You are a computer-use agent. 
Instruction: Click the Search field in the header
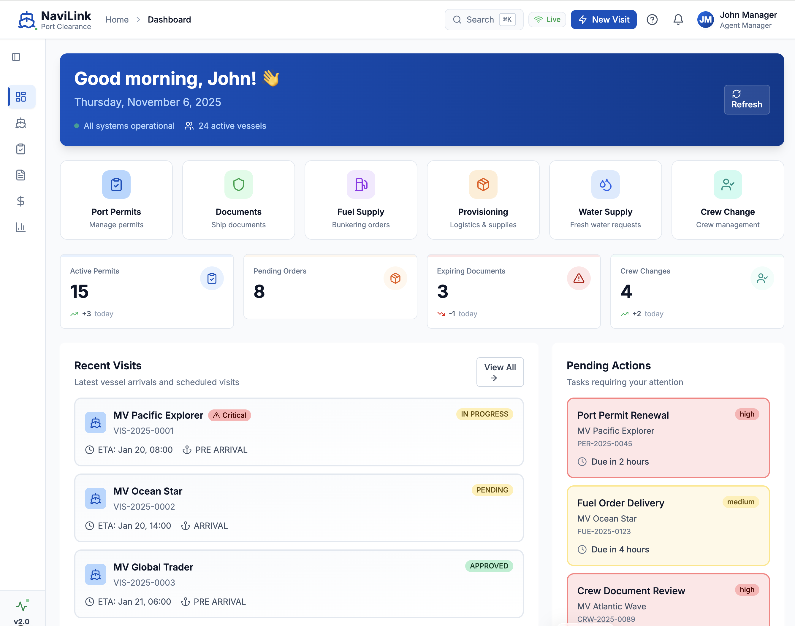coord(484,19)
